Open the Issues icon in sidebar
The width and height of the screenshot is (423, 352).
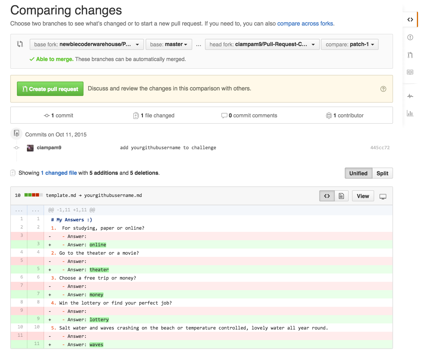coord(410,37)
